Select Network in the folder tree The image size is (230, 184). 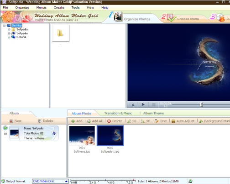tap(21, 37)
